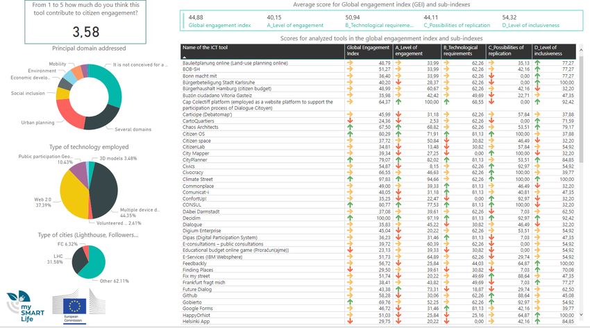
Task: Click the red down arrow in Bürgerhaushalt Hamburg's D_Level of inclusiveness cell
Action: [x=537, y=89]
